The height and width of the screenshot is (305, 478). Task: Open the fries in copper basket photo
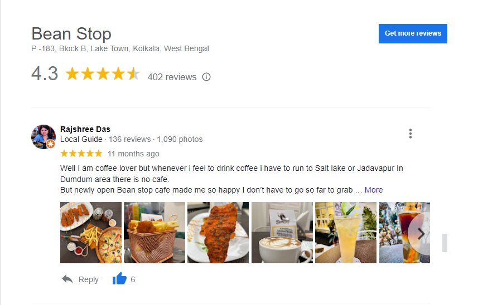(154, 233)
